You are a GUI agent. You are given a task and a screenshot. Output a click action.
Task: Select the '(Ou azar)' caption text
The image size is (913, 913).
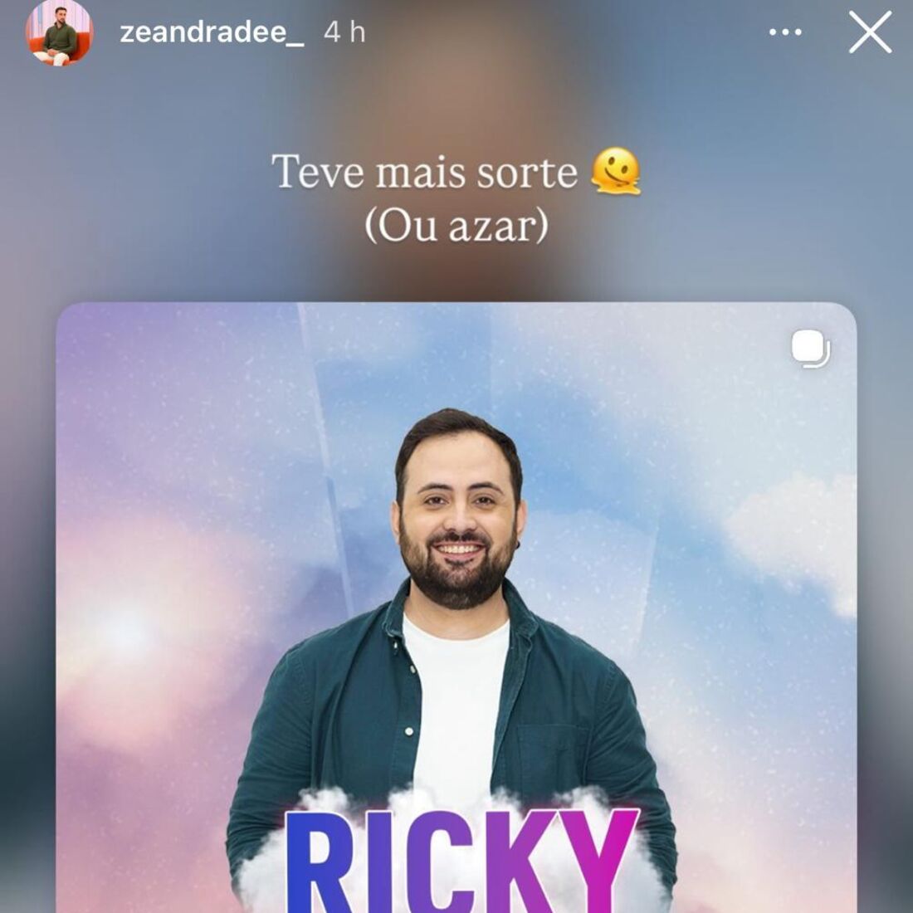456,225
